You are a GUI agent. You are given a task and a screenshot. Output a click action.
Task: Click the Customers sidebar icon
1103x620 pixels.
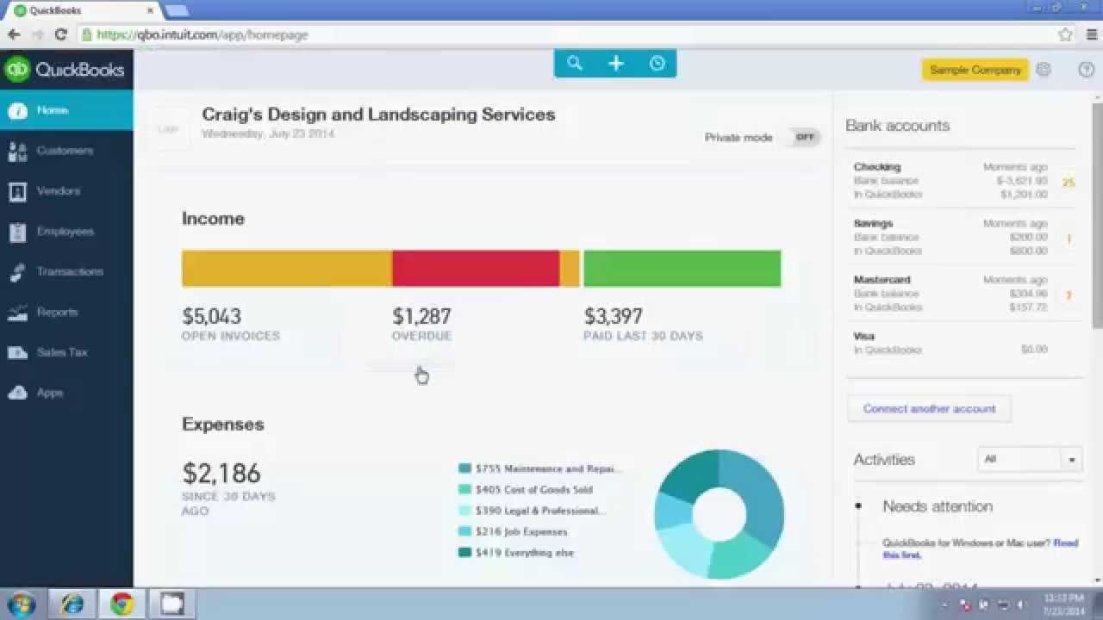(x=17, y=151)
